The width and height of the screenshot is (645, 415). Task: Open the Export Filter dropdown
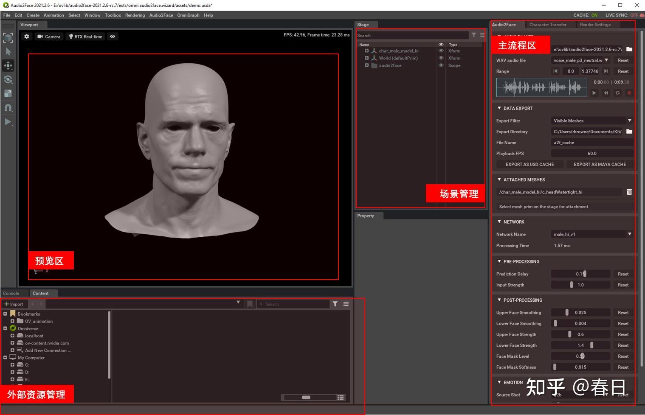629,121
